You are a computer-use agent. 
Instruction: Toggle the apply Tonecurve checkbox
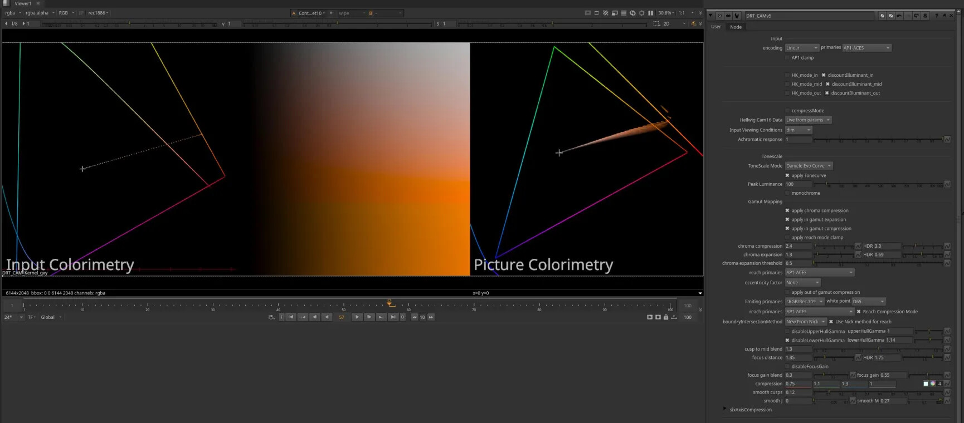pos(787,175)
